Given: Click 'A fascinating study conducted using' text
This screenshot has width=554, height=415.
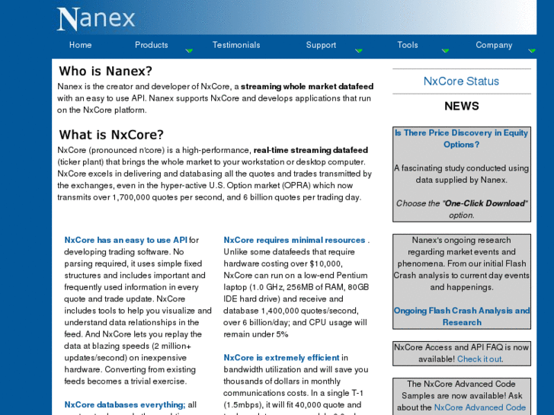Looking at the screenshot, I should pos(462,168).
